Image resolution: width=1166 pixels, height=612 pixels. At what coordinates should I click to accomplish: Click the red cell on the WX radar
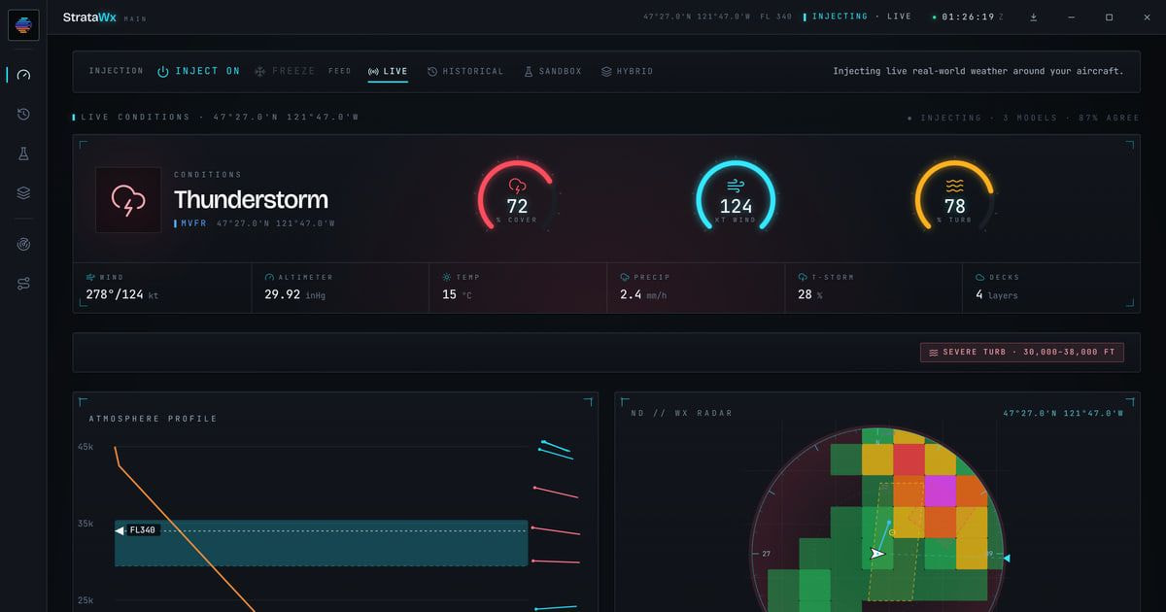pos(909,459)
